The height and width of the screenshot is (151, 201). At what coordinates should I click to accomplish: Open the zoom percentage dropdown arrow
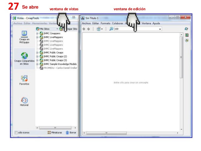tap(160, 29)
